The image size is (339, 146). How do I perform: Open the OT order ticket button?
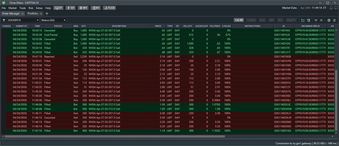click(58, 8)
